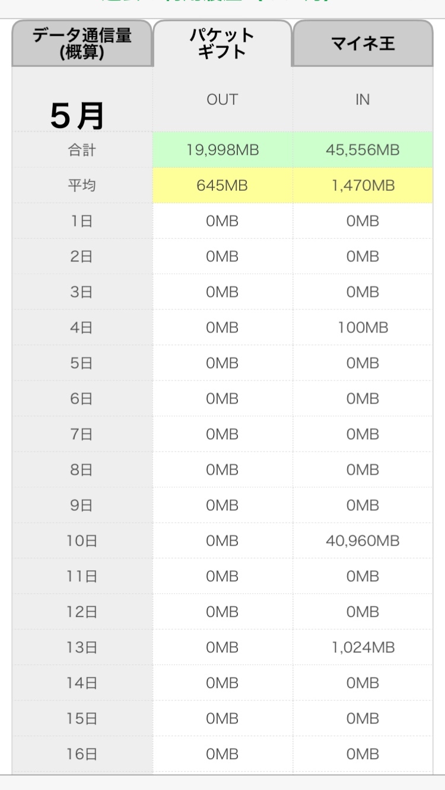The width and height of the screenshot is (445, 790).
Task: Click the 40,960MB value on 10日
Action: 363,540
